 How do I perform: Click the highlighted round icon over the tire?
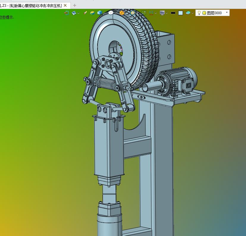[133, 13]
